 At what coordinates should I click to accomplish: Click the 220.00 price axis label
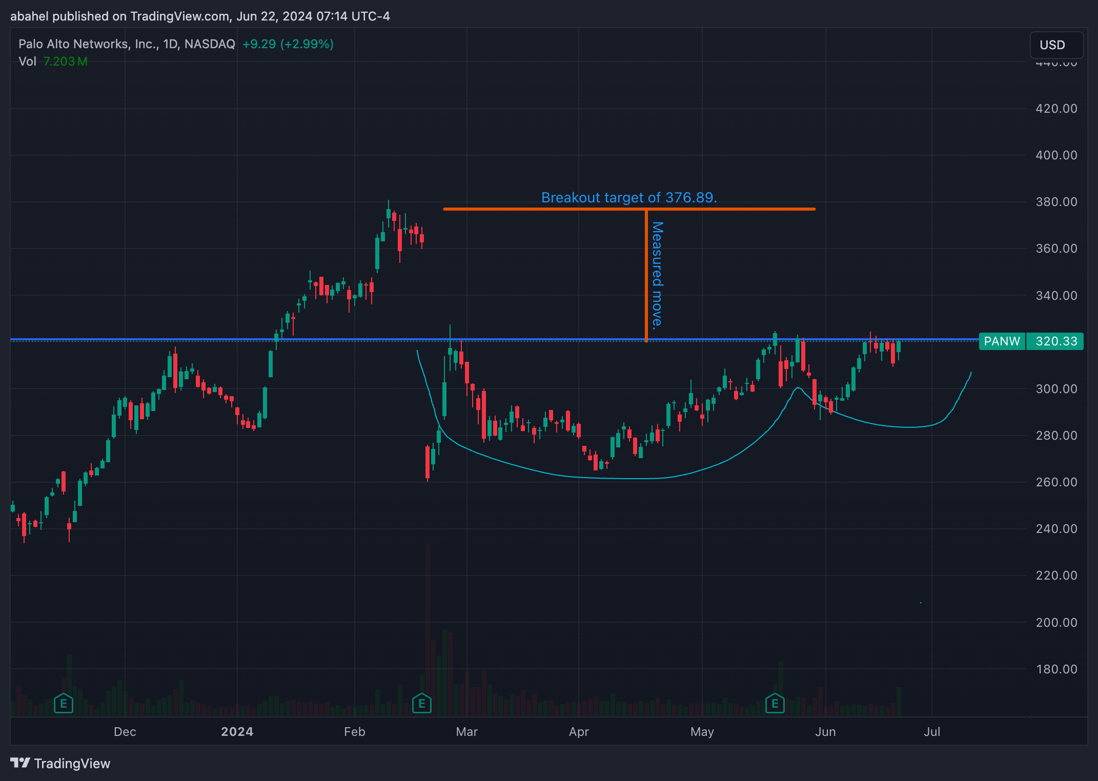pyautogui.click(x=1056, y=576)
